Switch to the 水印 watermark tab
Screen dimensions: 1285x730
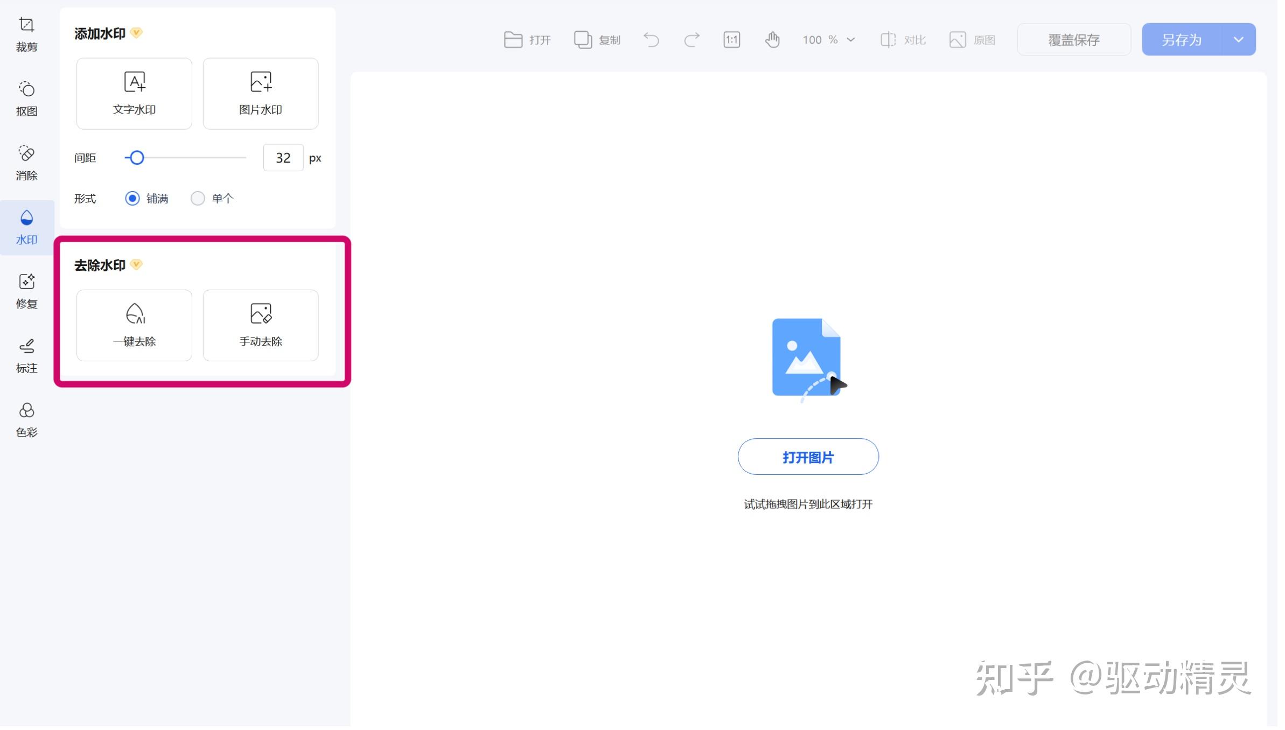pos(26,227)
